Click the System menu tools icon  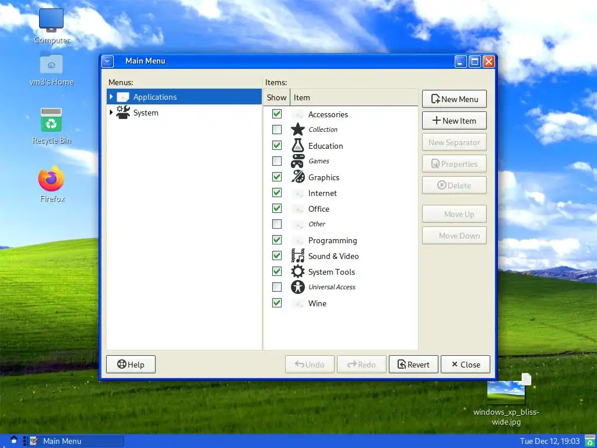123,113
